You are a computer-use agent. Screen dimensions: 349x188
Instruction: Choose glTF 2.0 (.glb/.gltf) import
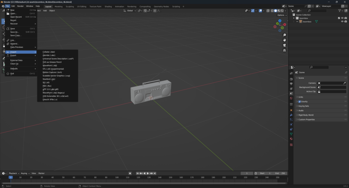(58, 89)
